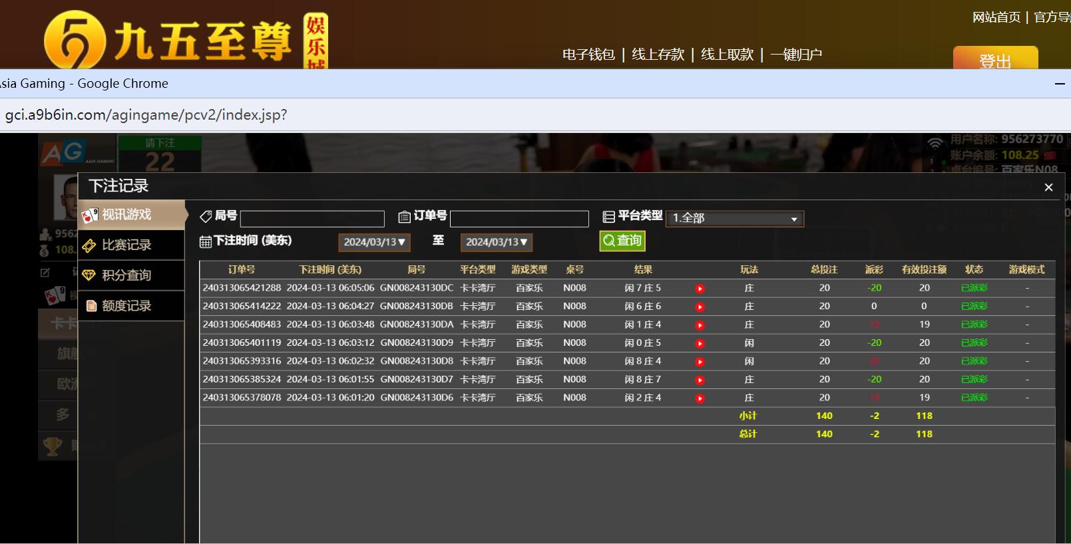Click bet time 2024-03-13 06:01:55
The width and height of the screenshot is (1071, 544).
[x=330, y=380]
